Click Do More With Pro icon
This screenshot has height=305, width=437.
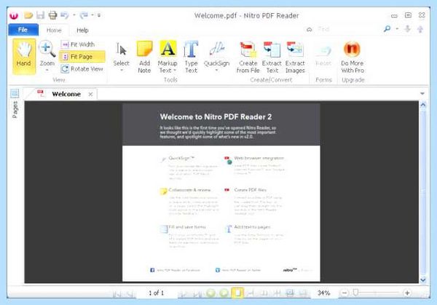coord(353,57)
